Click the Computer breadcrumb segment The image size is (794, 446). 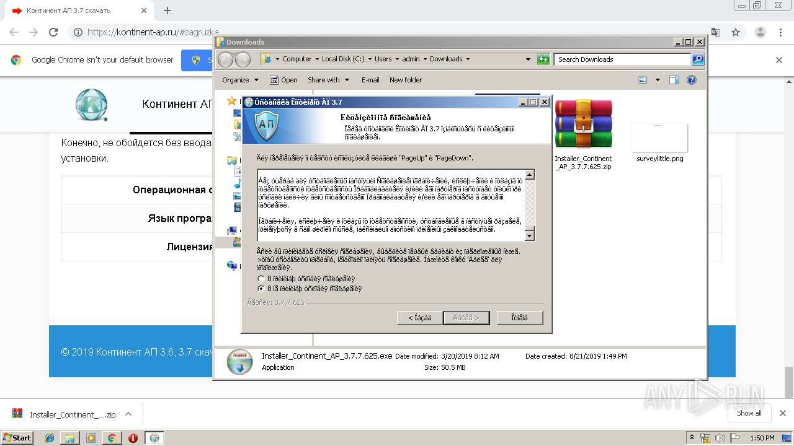click(297, 59)
